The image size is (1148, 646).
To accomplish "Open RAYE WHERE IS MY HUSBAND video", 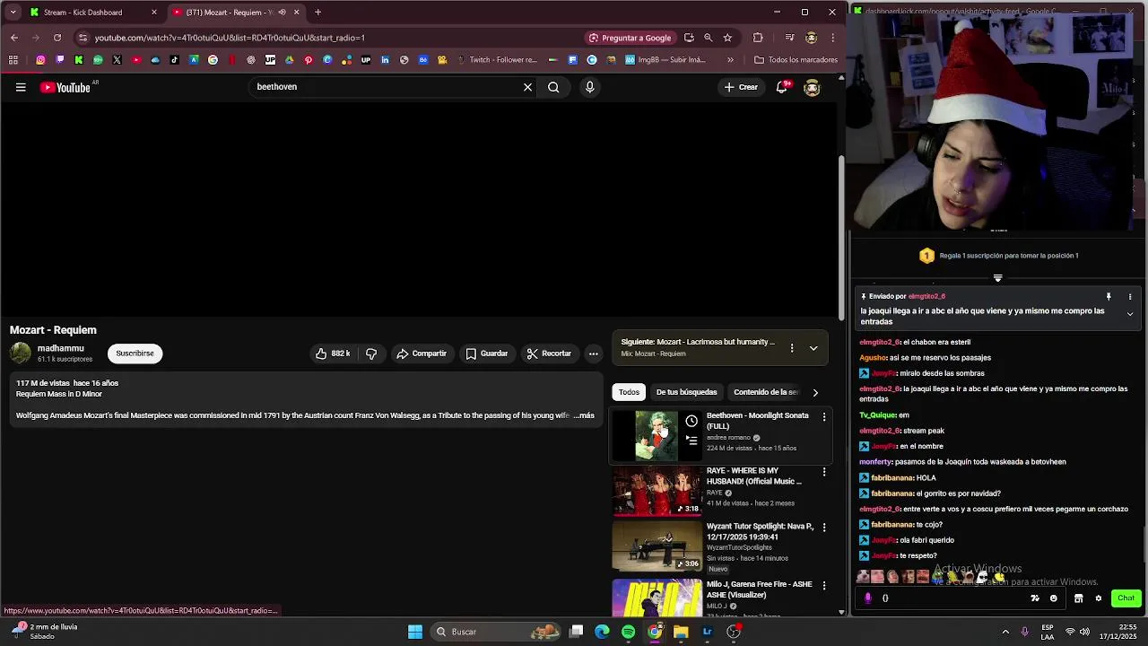I will (x=657, y=491).
